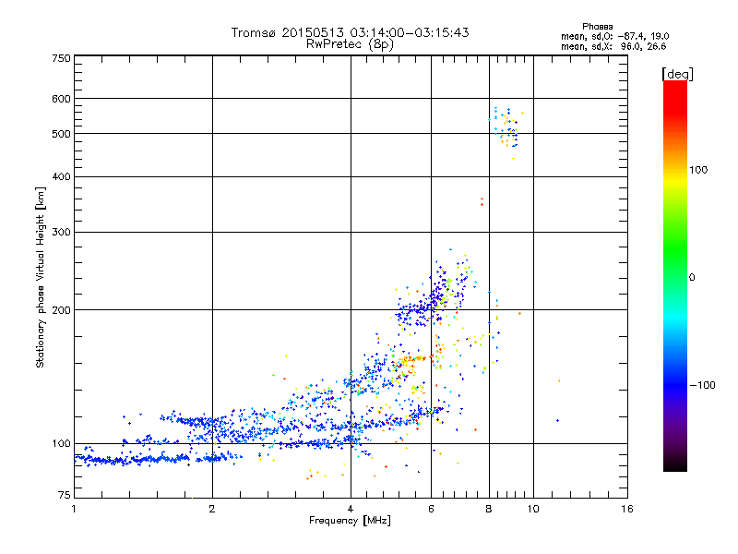The height and width of the screenshot is (554, 738).
Task: Click the colorbar tick label '100'
Action: click(x=698, y=170)
